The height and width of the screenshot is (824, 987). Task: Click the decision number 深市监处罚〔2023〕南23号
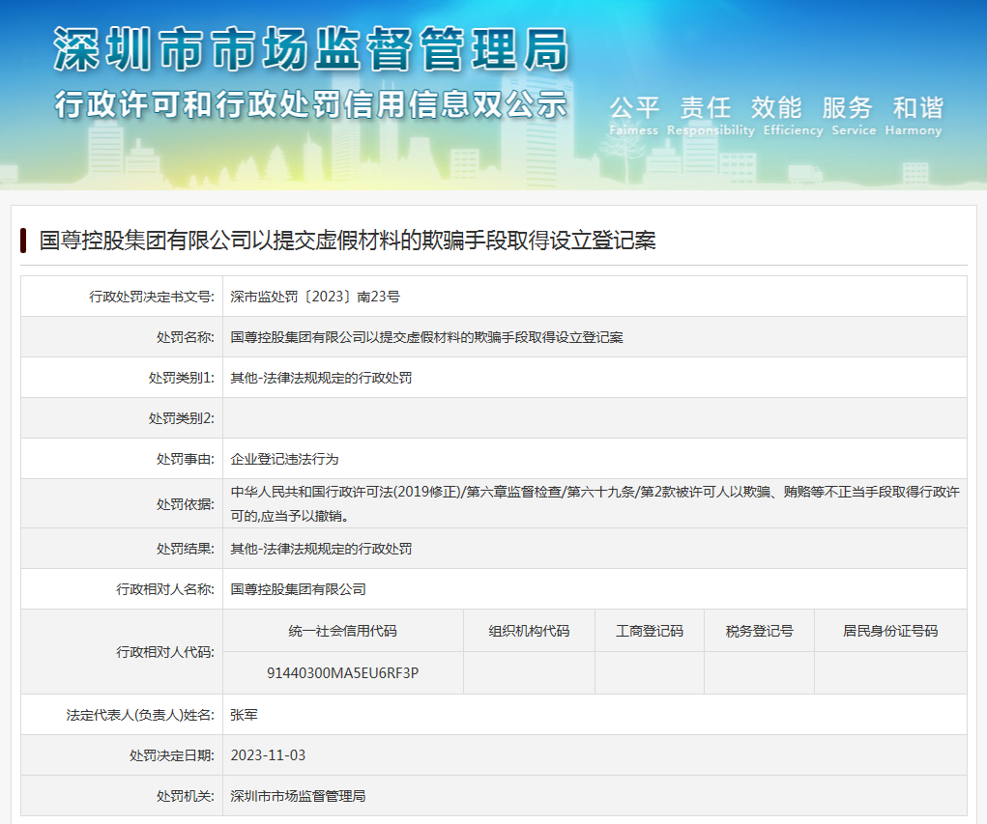click(x=315, y=297)
